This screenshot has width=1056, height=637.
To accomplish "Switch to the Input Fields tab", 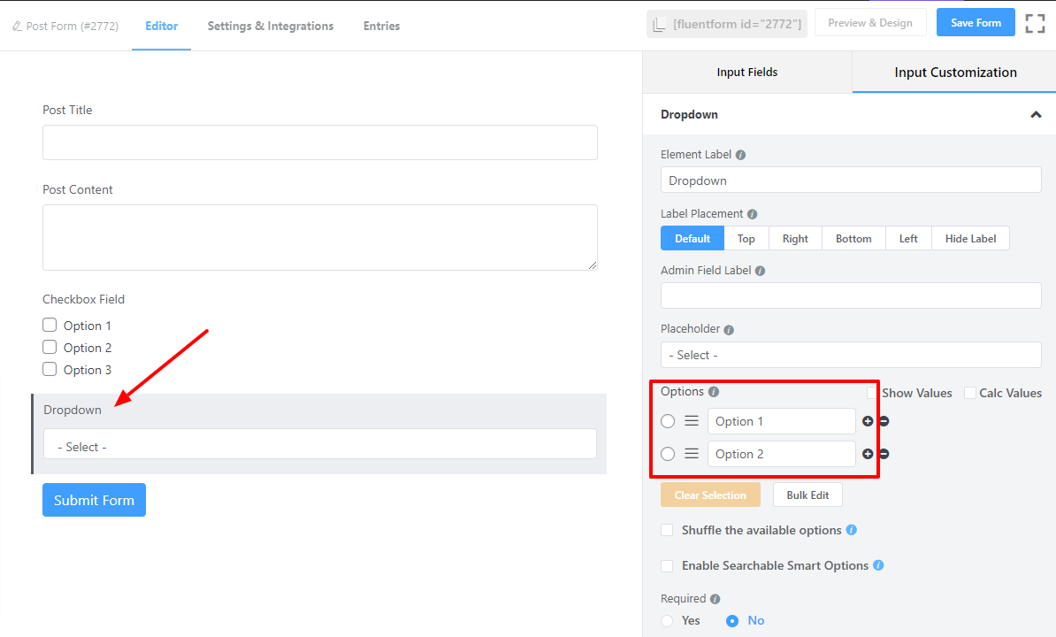I will [x=746, y=73].
